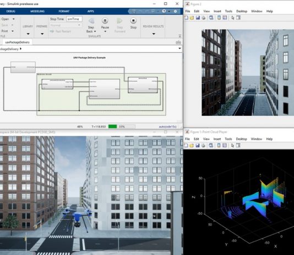Open Tools menu in Point Cloud Player window

228,139
